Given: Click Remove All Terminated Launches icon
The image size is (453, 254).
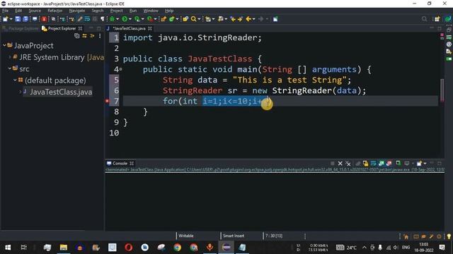Looking at the screenshot, I should 348,164.
